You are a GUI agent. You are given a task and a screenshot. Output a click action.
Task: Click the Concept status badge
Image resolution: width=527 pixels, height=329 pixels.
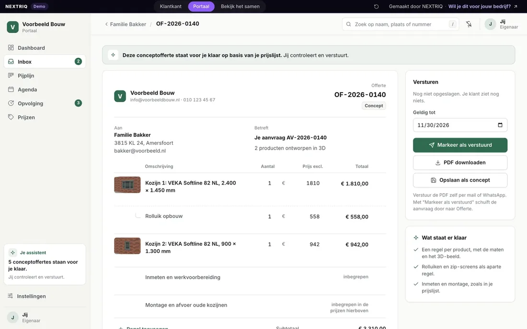(x=374, y=106)
